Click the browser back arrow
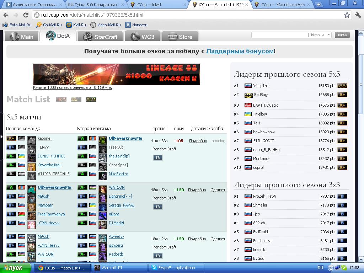 [x=6, y=15]
